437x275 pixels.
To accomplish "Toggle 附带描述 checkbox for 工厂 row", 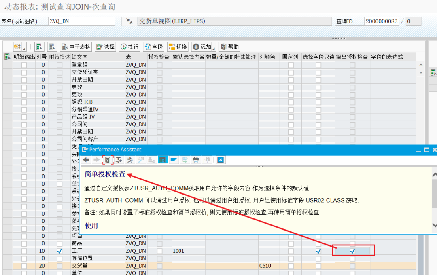I will pos(59,251).
